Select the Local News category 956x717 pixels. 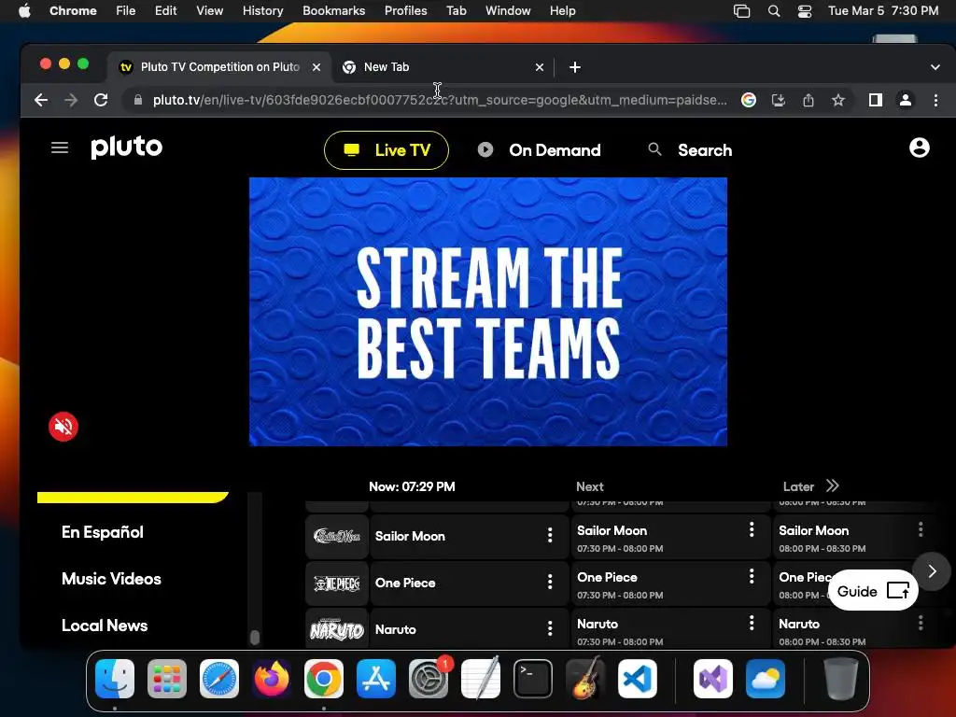[105, 626]
